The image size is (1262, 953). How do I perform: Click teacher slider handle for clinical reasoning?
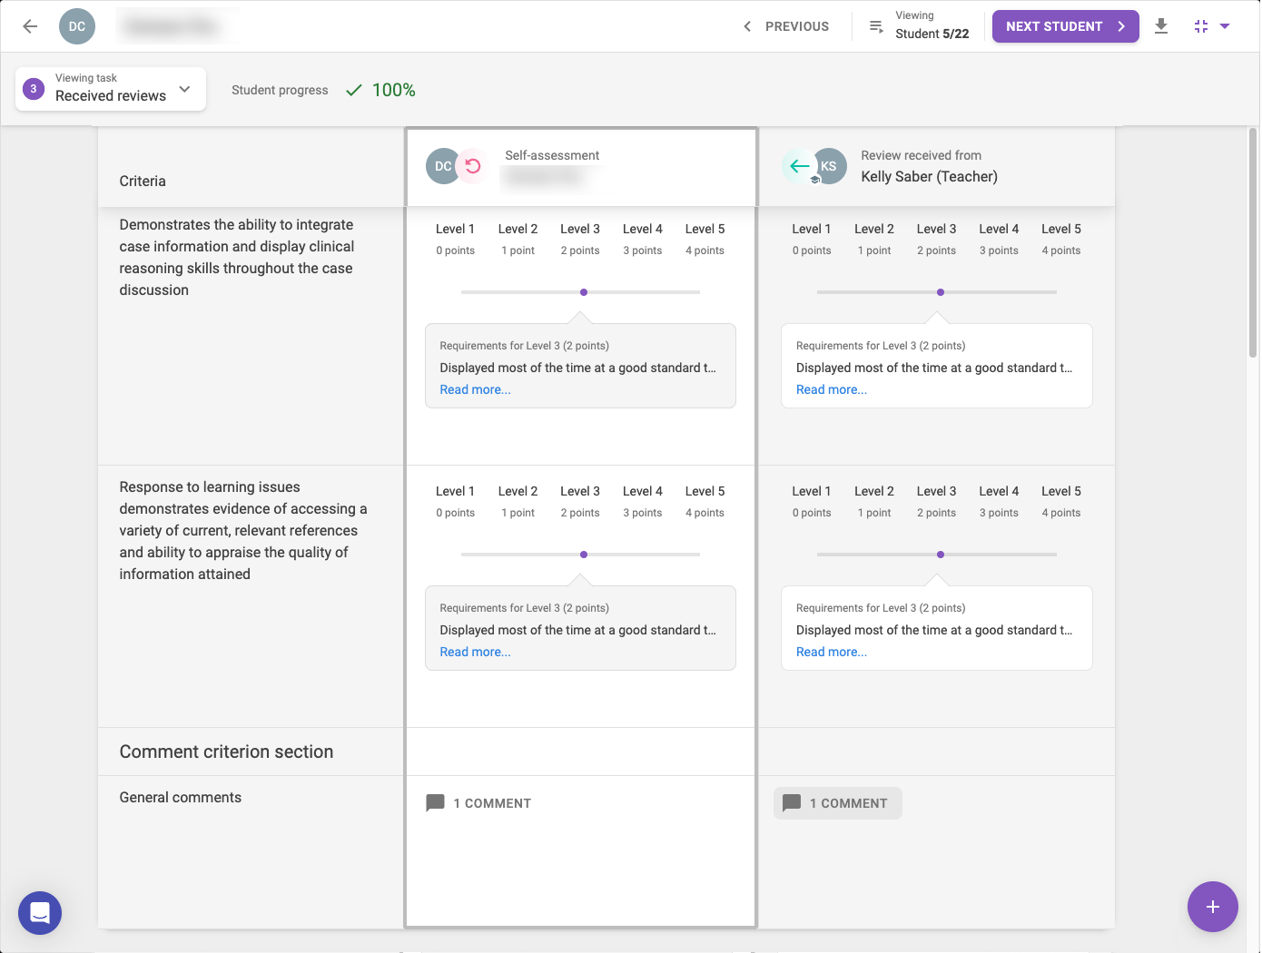click(x=941, y=292)
